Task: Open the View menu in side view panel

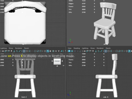Action: point(70,48)
